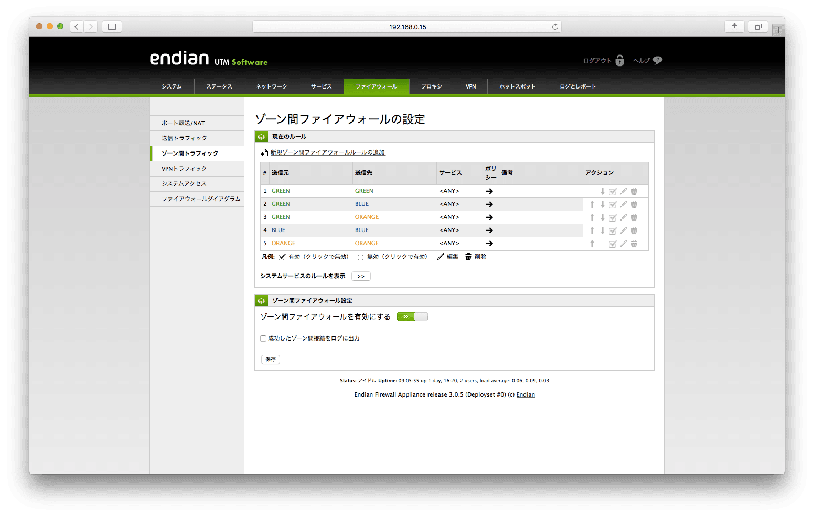This screenshot has height=516, width=814.
Task: Click the address bar showing 192.168.0.15
Action: point(407,27)
